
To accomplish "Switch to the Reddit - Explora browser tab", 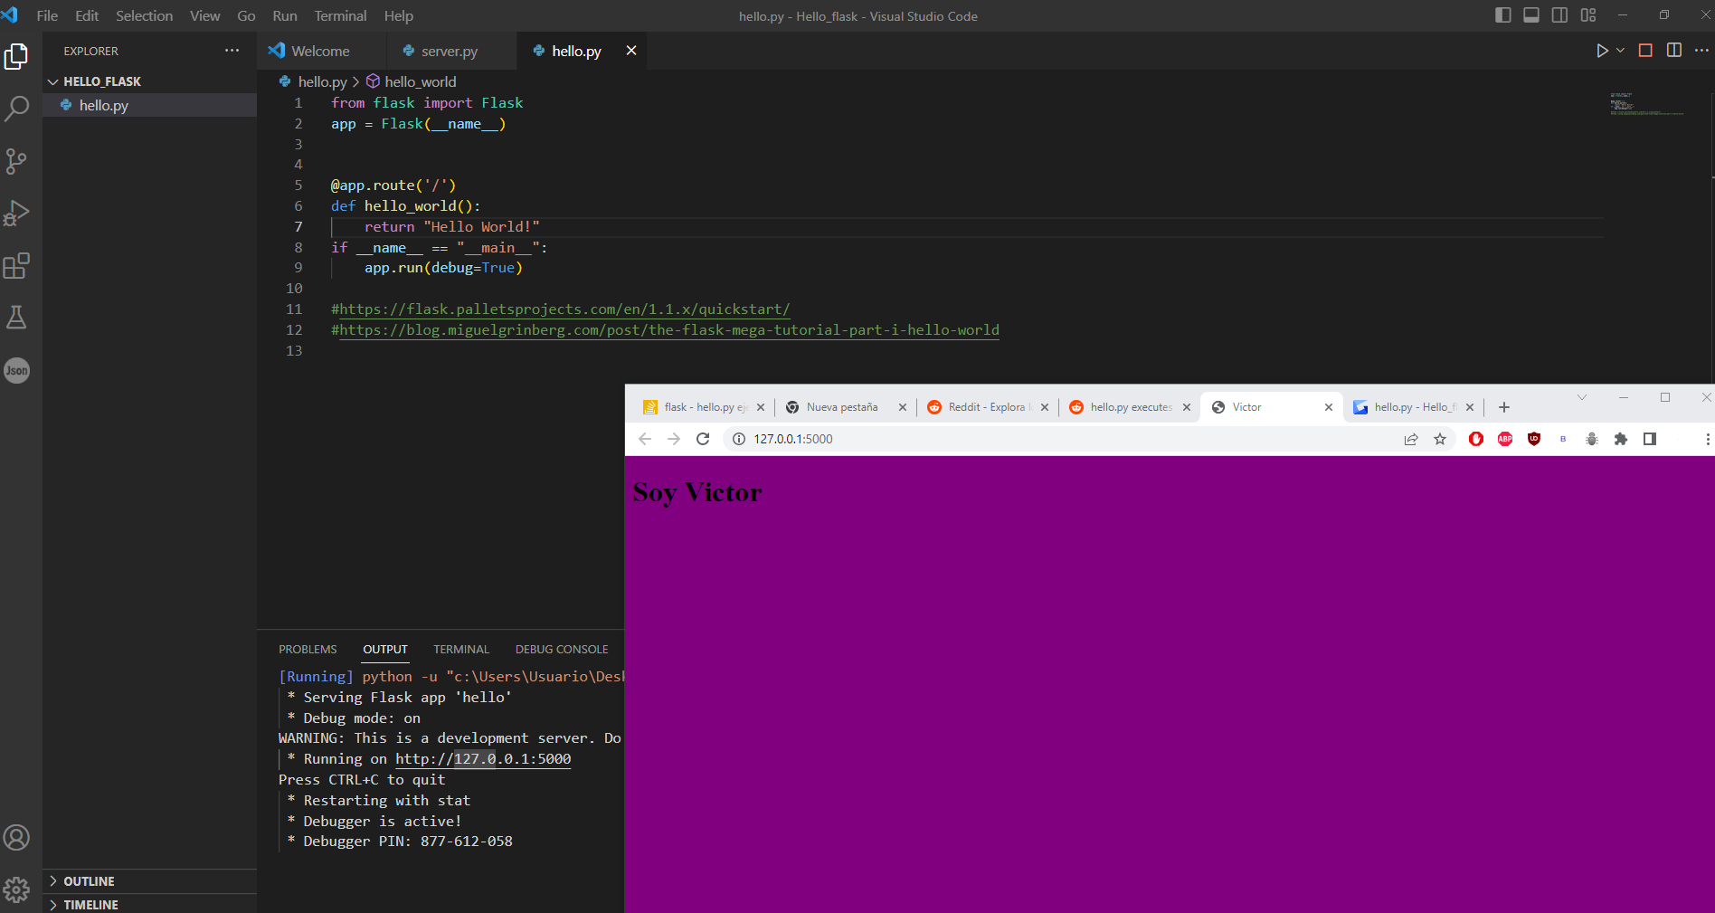I will [988, 407].
